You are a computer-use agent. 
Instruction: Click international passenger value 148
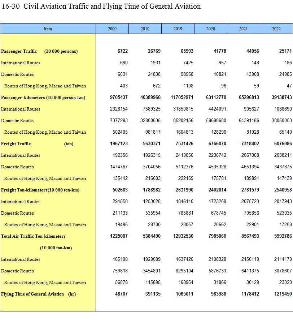(x=255, y=63)
